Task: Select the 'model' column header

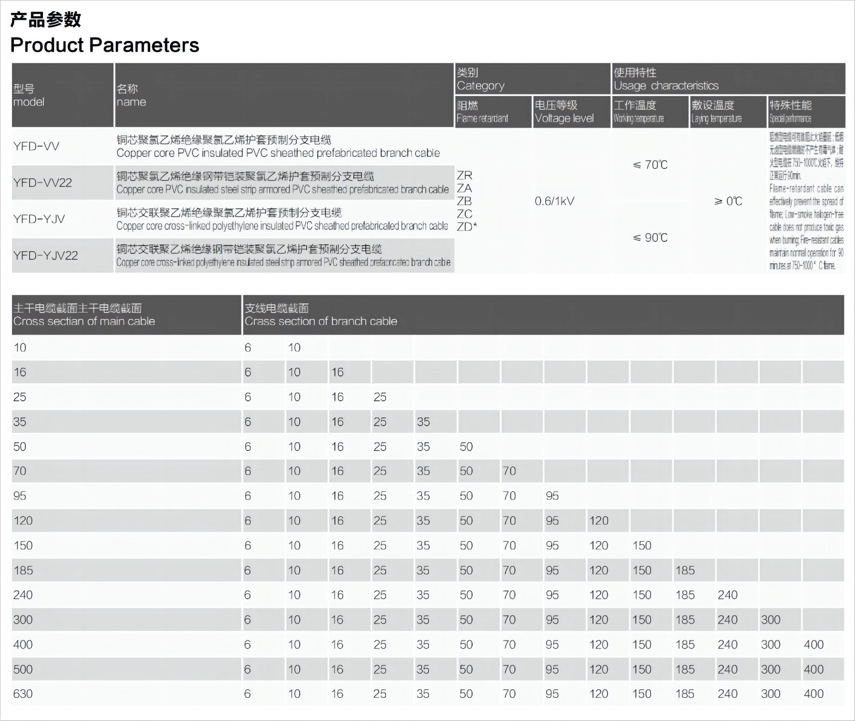Action: 63,95
